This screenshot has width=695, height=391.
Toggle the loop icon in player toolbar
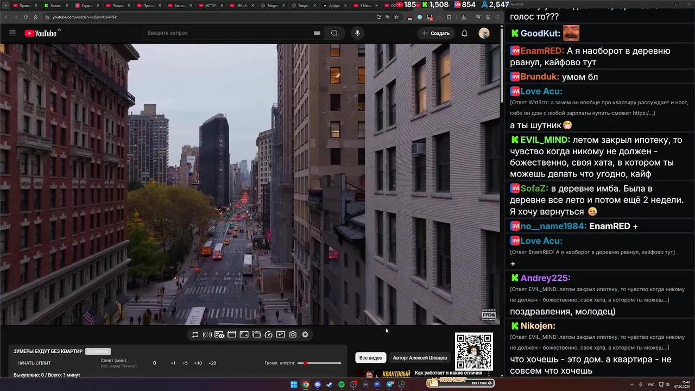coord(195,335)
